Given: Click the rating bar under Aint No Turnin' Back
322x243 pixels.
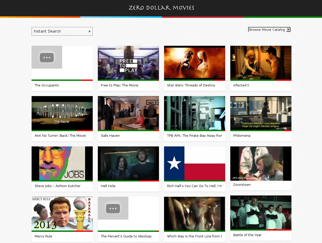Looking at the screenshot, I should [62, 130].
